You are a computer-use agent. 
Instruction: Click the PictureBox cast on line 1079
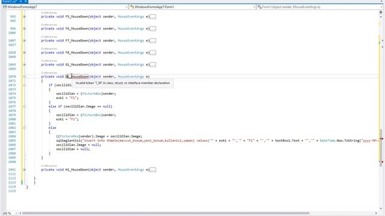[91, 115]
